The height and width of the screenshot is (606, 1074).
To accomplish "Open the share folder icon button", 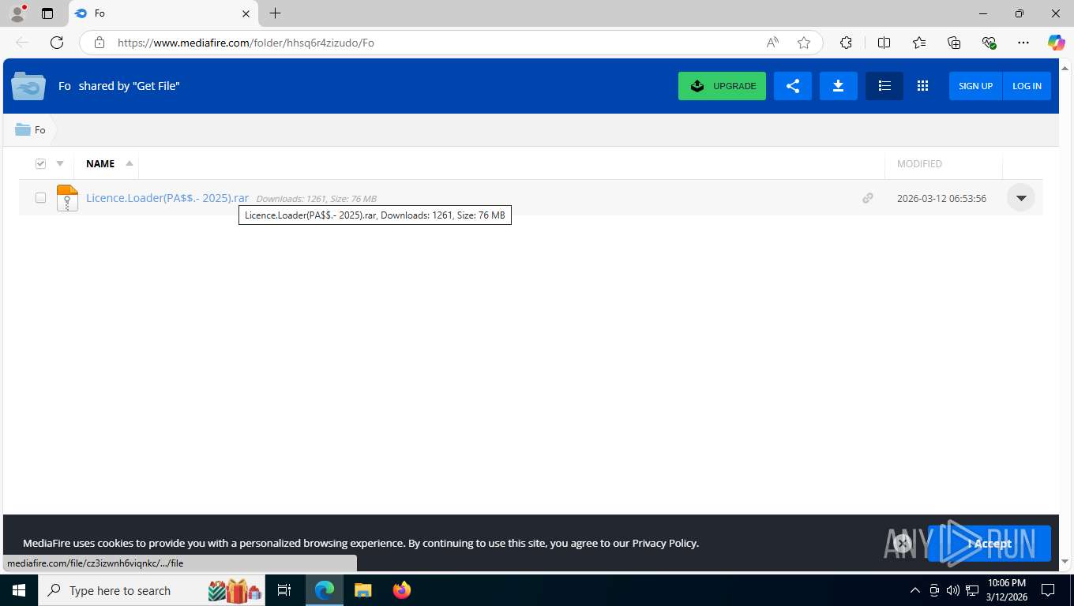I will coord(793,86).
